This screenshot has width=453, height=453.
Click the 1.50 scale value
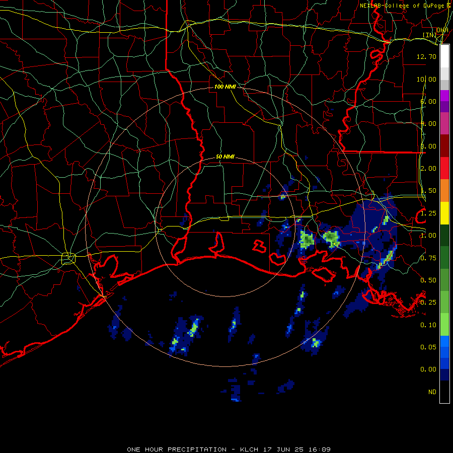pos(428,191)
